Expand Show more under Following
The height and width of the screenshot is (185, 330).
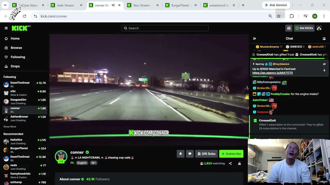click(10, 127)
